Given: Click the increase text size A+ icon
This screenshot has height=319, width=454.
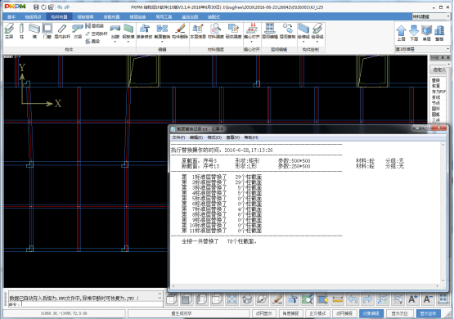Looking at the screenshot, I should point(412,299).
